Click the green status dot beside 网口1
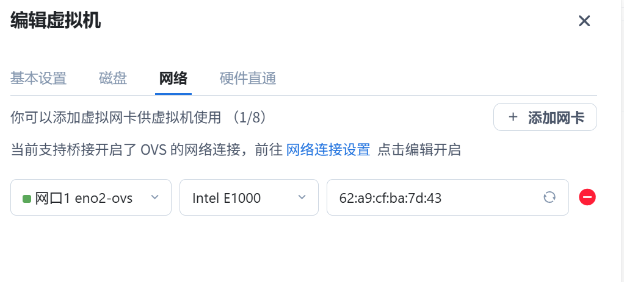 tap(27, 199)
